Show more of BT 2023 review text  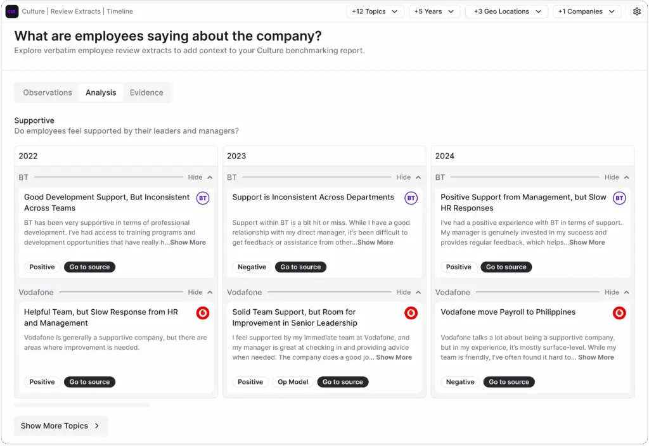point(375,243)
